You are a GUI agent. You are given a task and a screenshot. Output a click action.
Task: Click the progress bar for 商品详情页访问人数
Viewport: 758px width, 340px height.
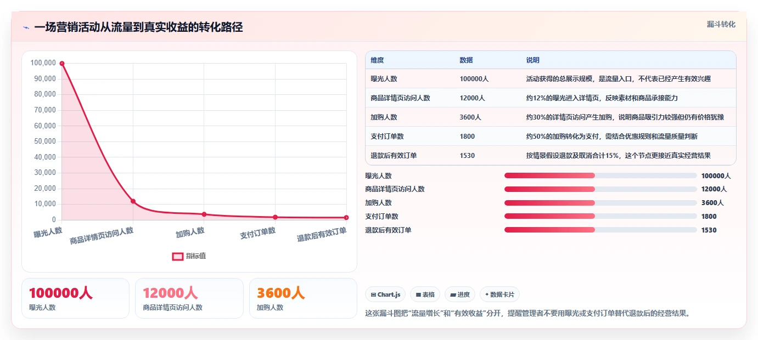[600, 189]
